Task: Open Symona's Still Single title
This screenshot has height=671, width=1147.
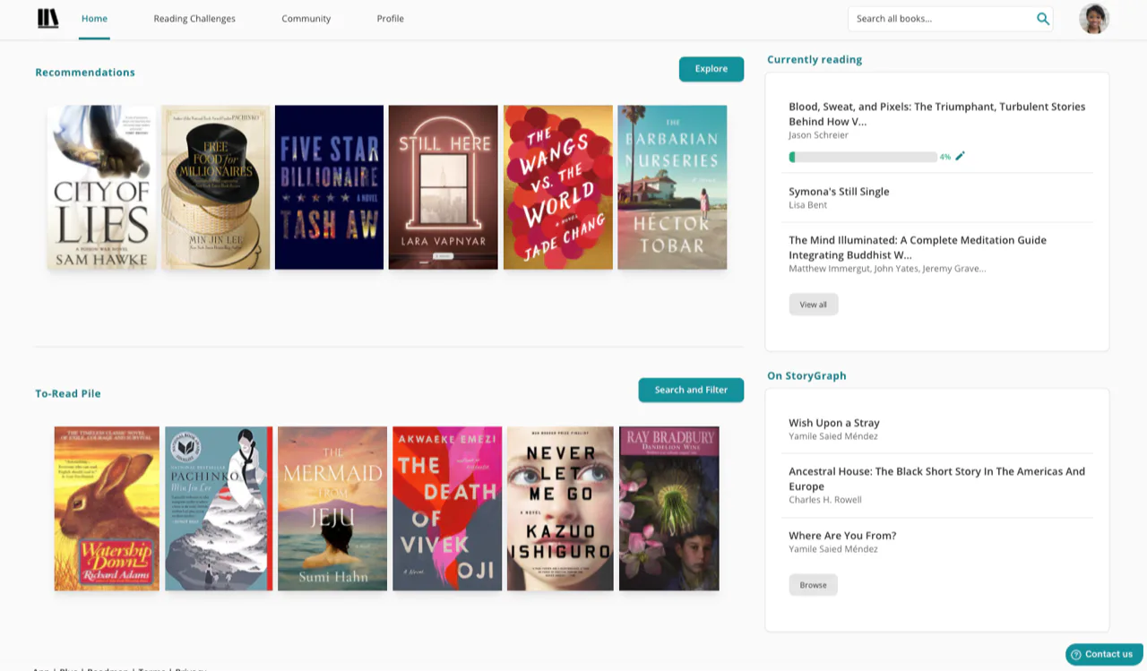Action: click(839, 192)
